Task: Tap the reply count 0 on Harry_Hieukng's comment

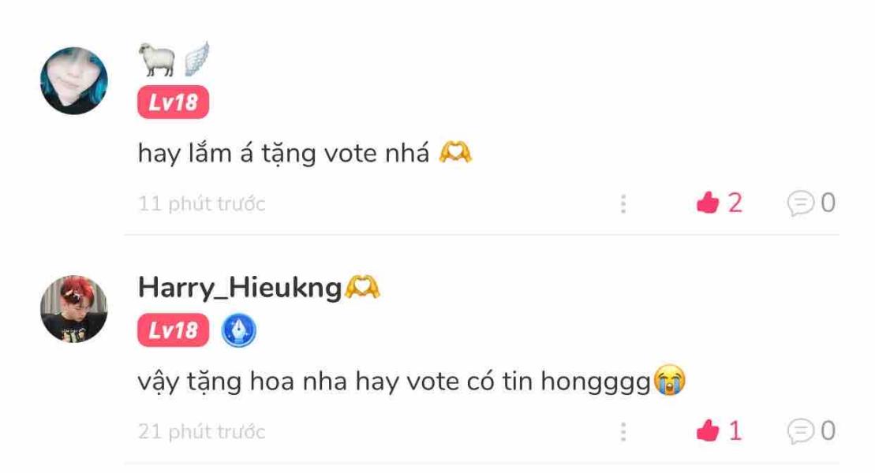Action: coord(828,430)
